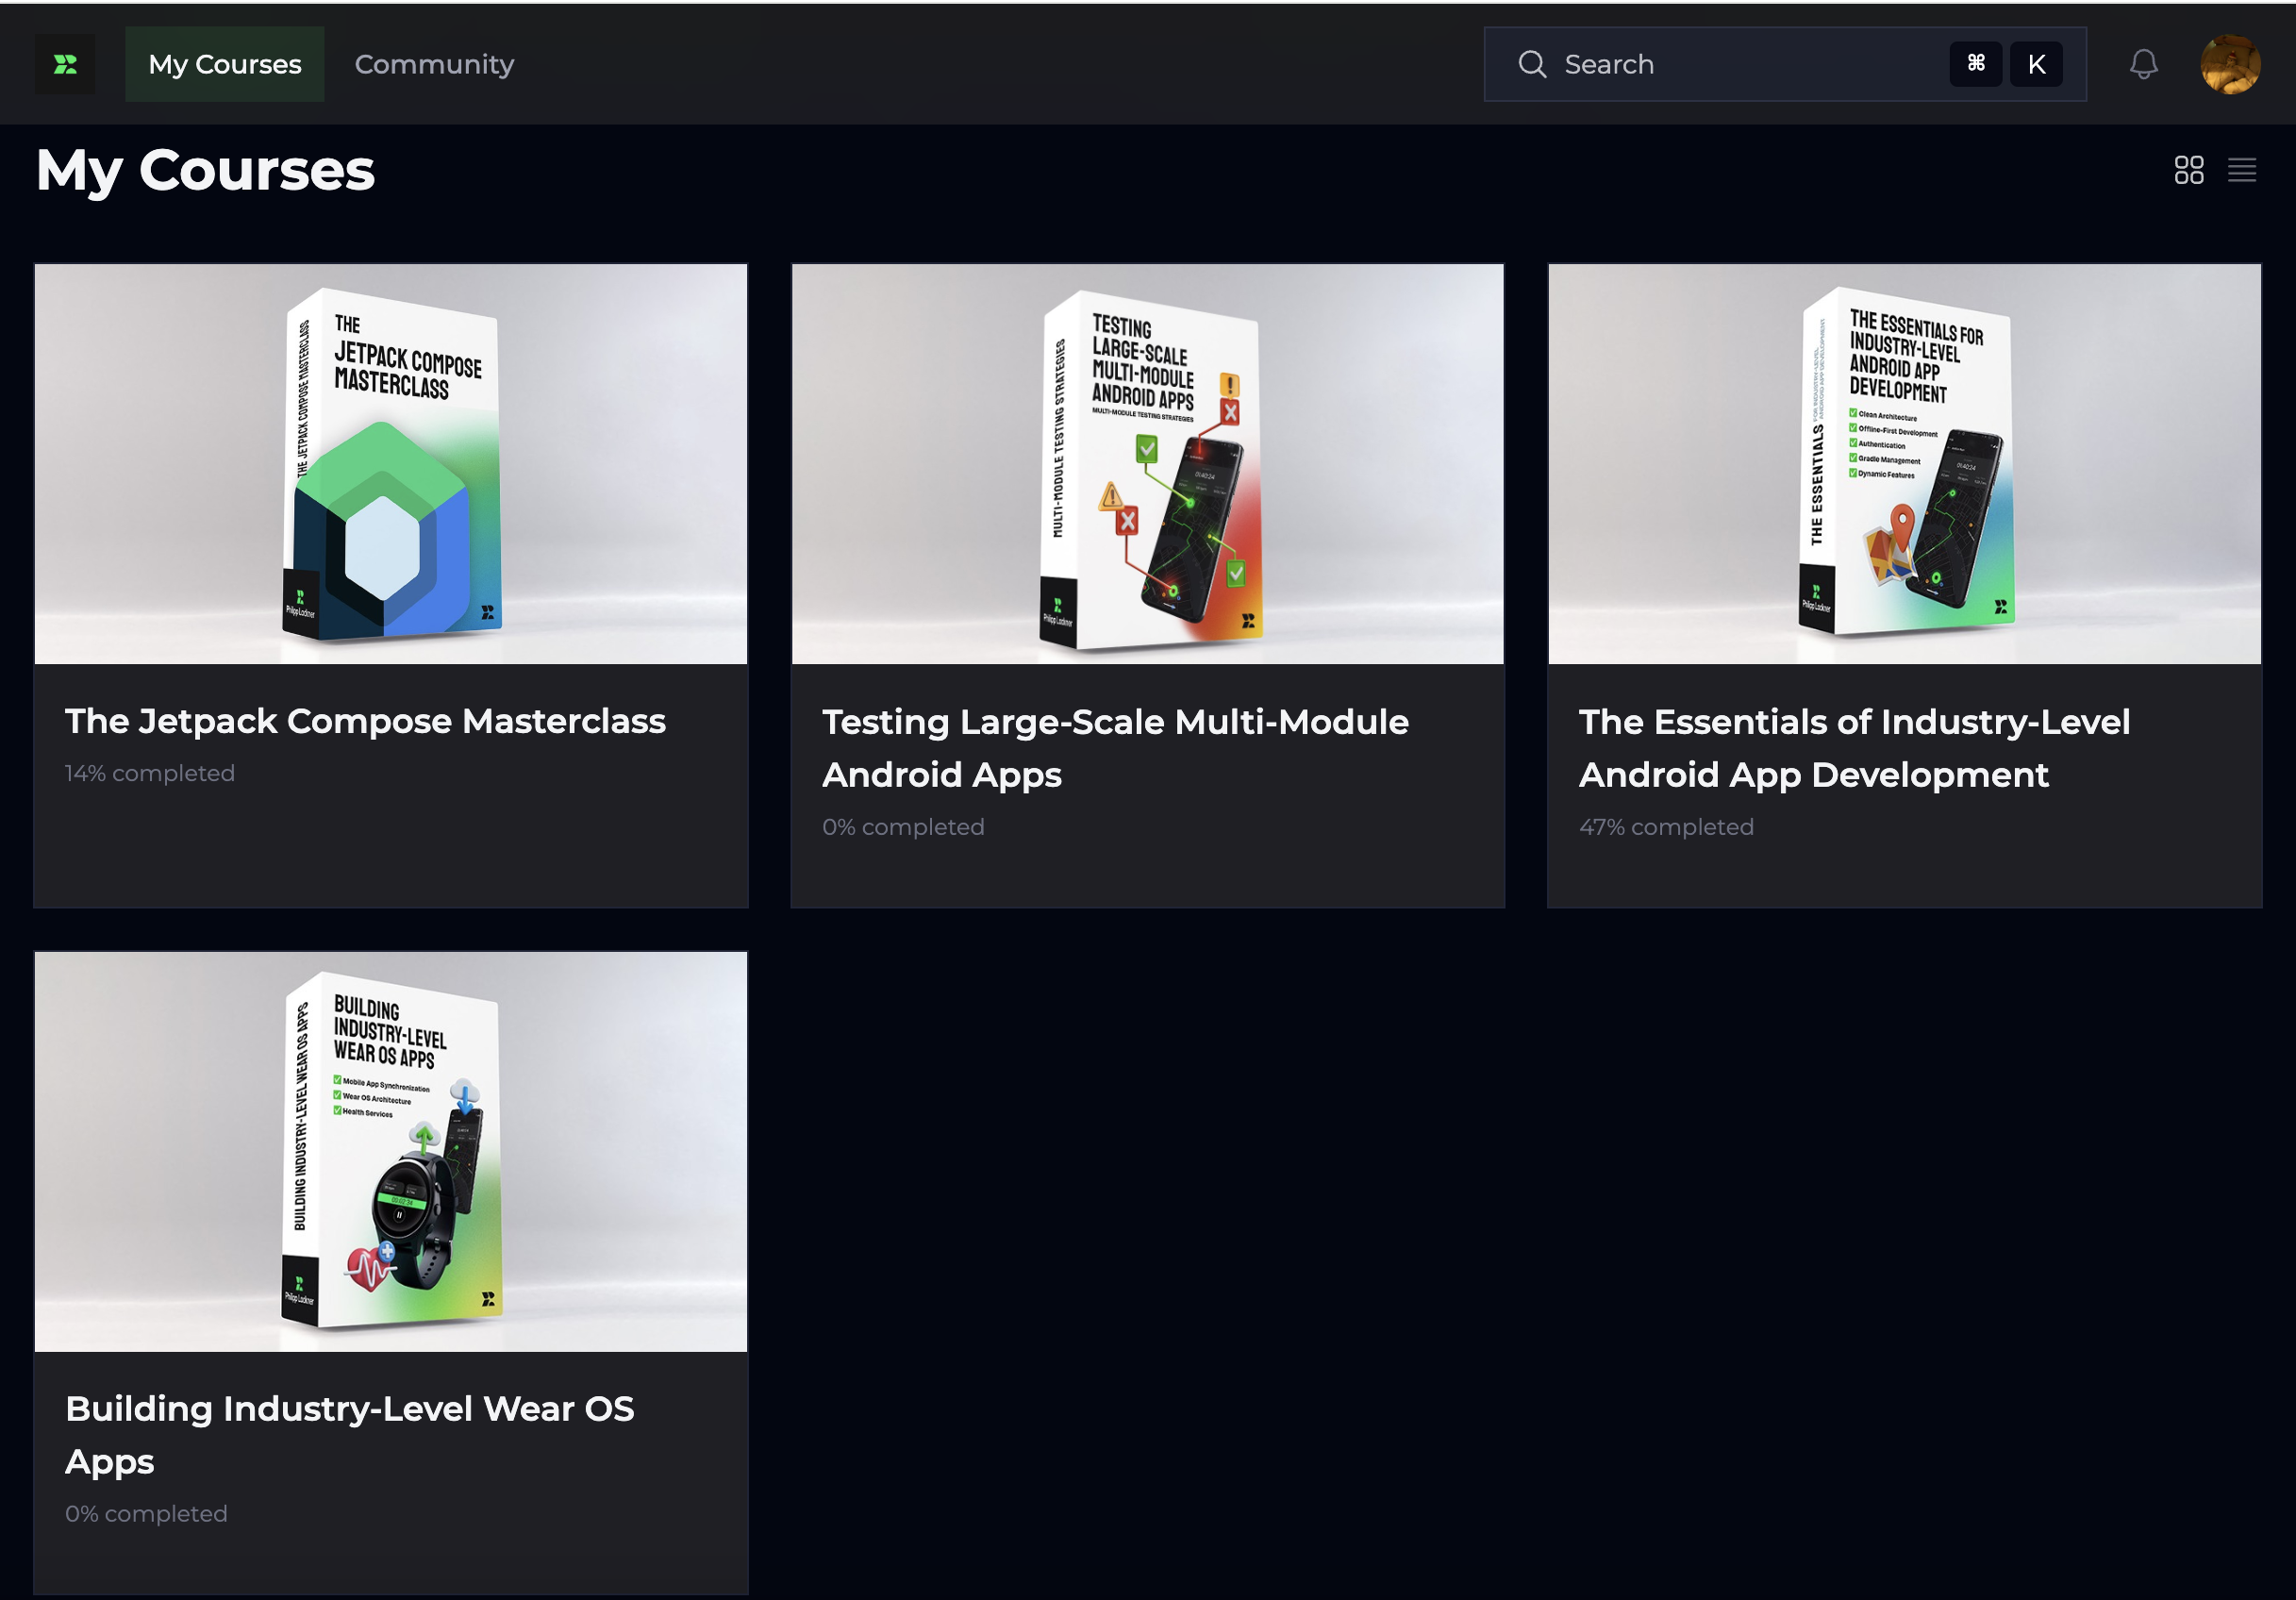This screenshot has height=1600, width=2296.
Task: Switch to grid view layout
Action: pyautogui.click(x=2188, y=170)
